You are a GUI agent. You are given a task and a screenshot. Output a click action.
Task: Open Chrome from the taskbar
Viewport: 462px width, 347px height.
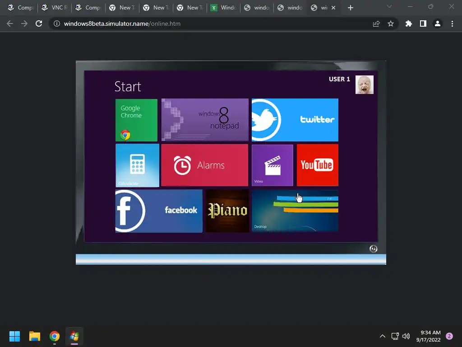55,336
